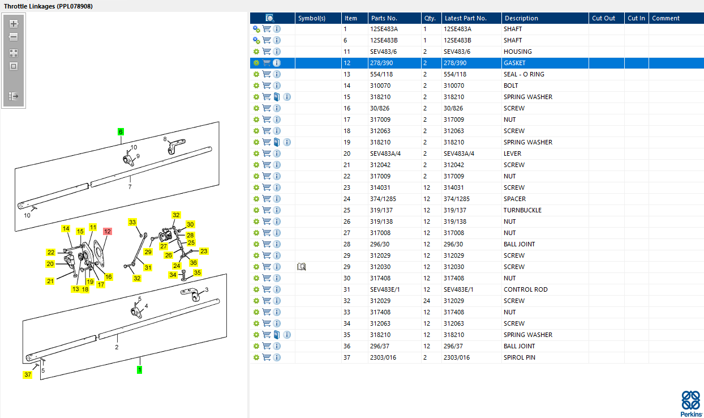Open the book icon on item 35 row
This screenshot has height=418, width=704.
277,335
